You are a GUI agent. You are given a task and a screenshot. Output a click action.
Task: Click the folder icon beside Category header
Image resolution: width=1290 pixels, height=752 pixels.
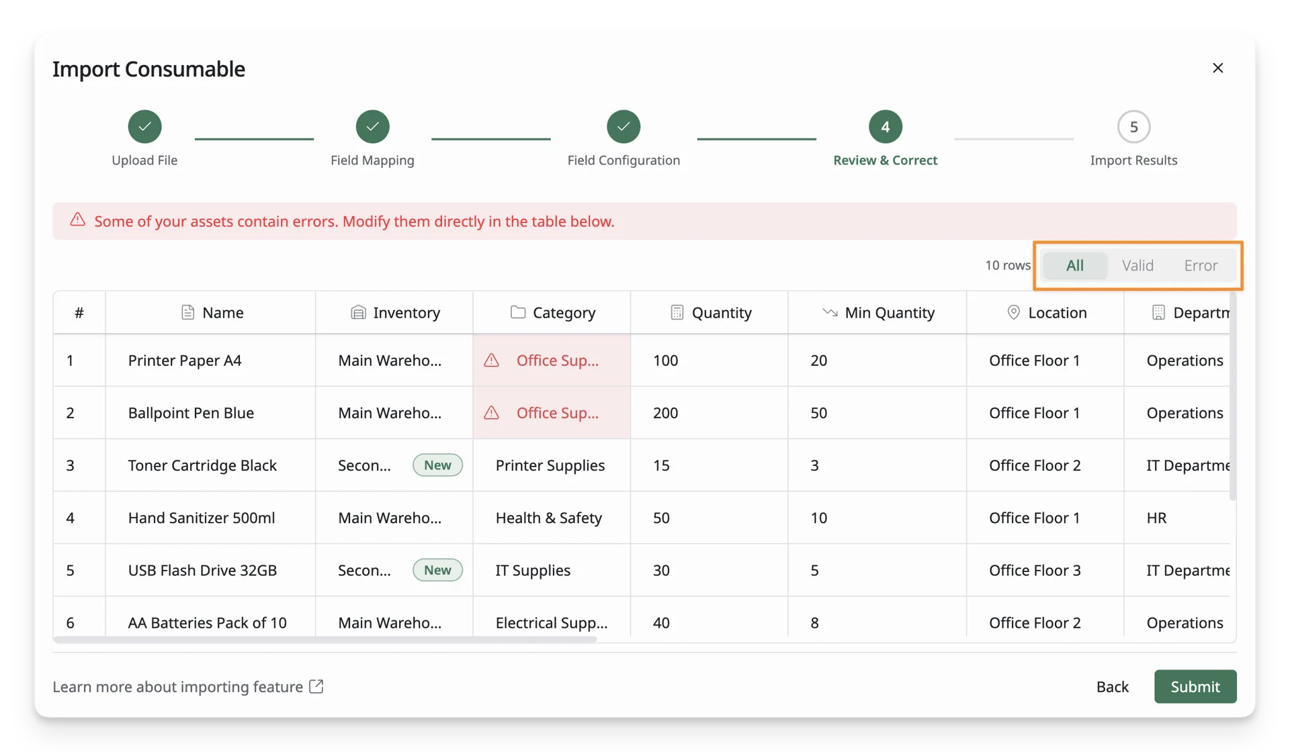pyautogui.click(x=517, y=312)
